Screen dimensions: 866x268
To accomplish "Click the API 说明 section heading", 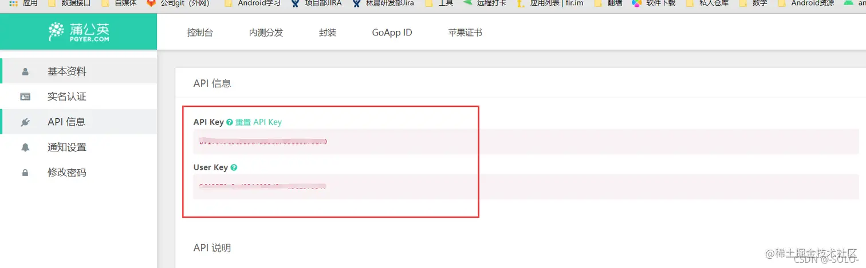I will pyautogui.click(x=212, y=248).
